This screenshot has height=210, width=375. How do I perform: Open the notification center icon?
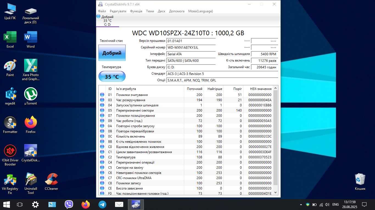click(x=364, y=204)
